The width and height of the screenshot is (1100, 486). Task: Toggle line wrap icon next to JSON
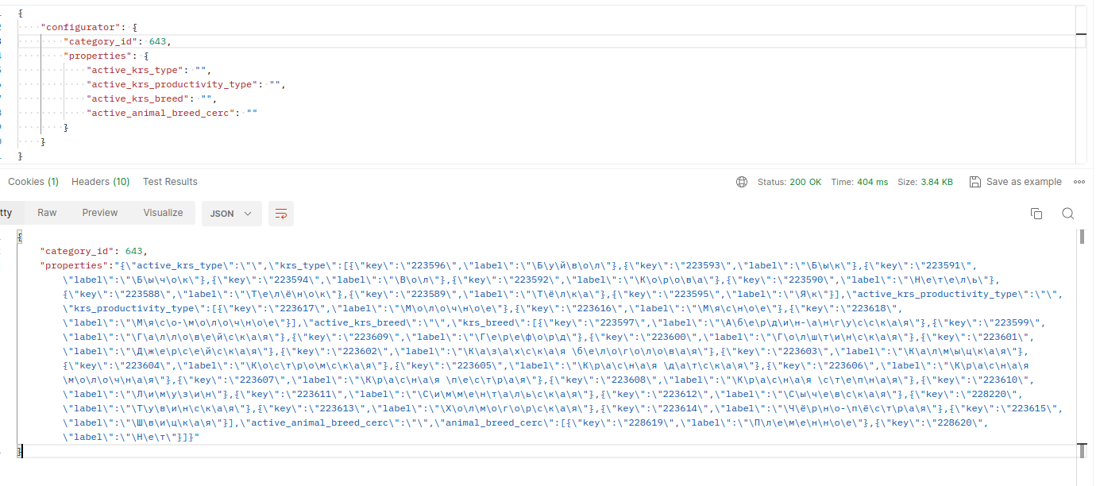click(x=280, y=213)
